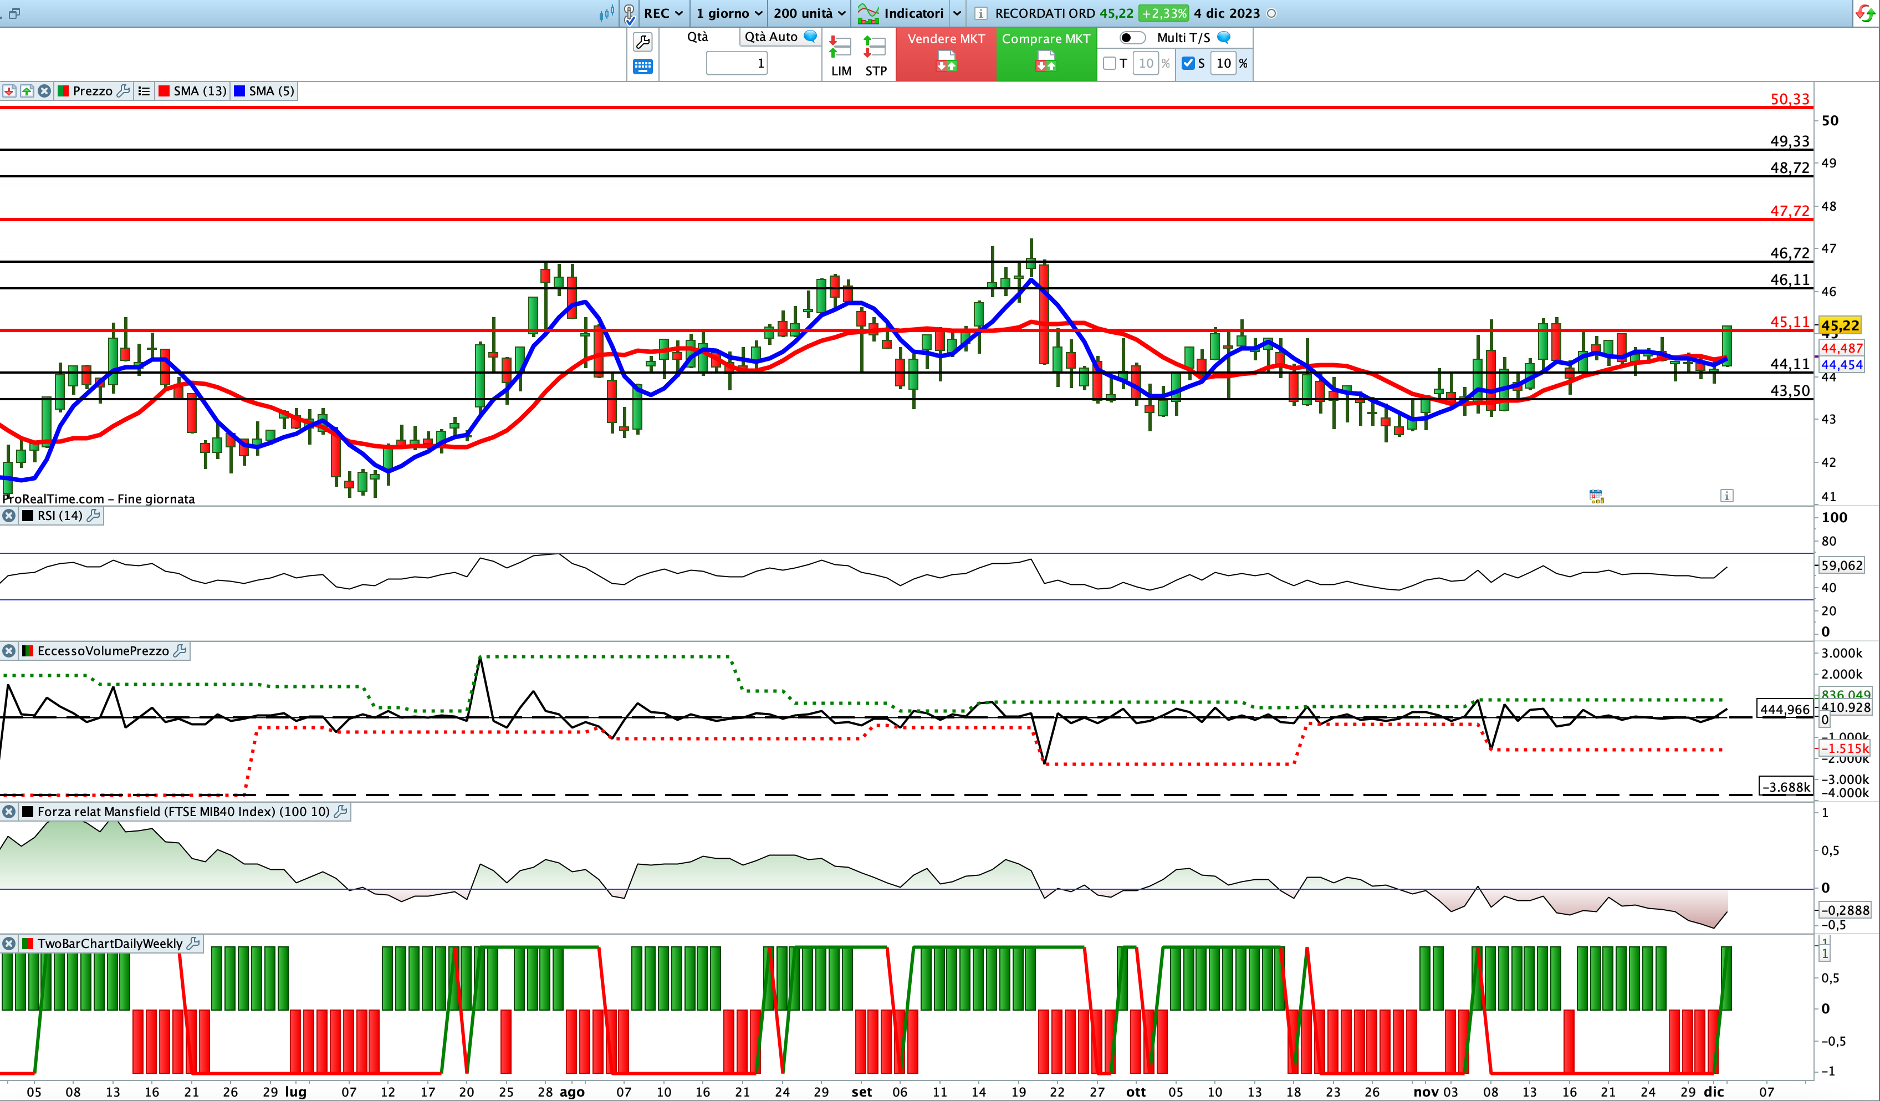Open the 200 unità history dropdown

(809, 13)
